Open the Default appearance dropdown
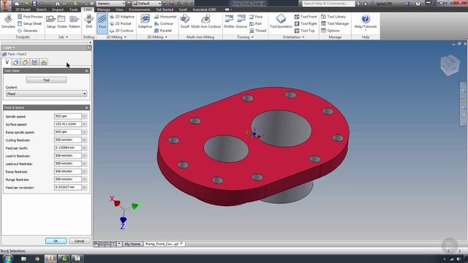Screen dimensions: 468x263 click(x=147, y=3)
